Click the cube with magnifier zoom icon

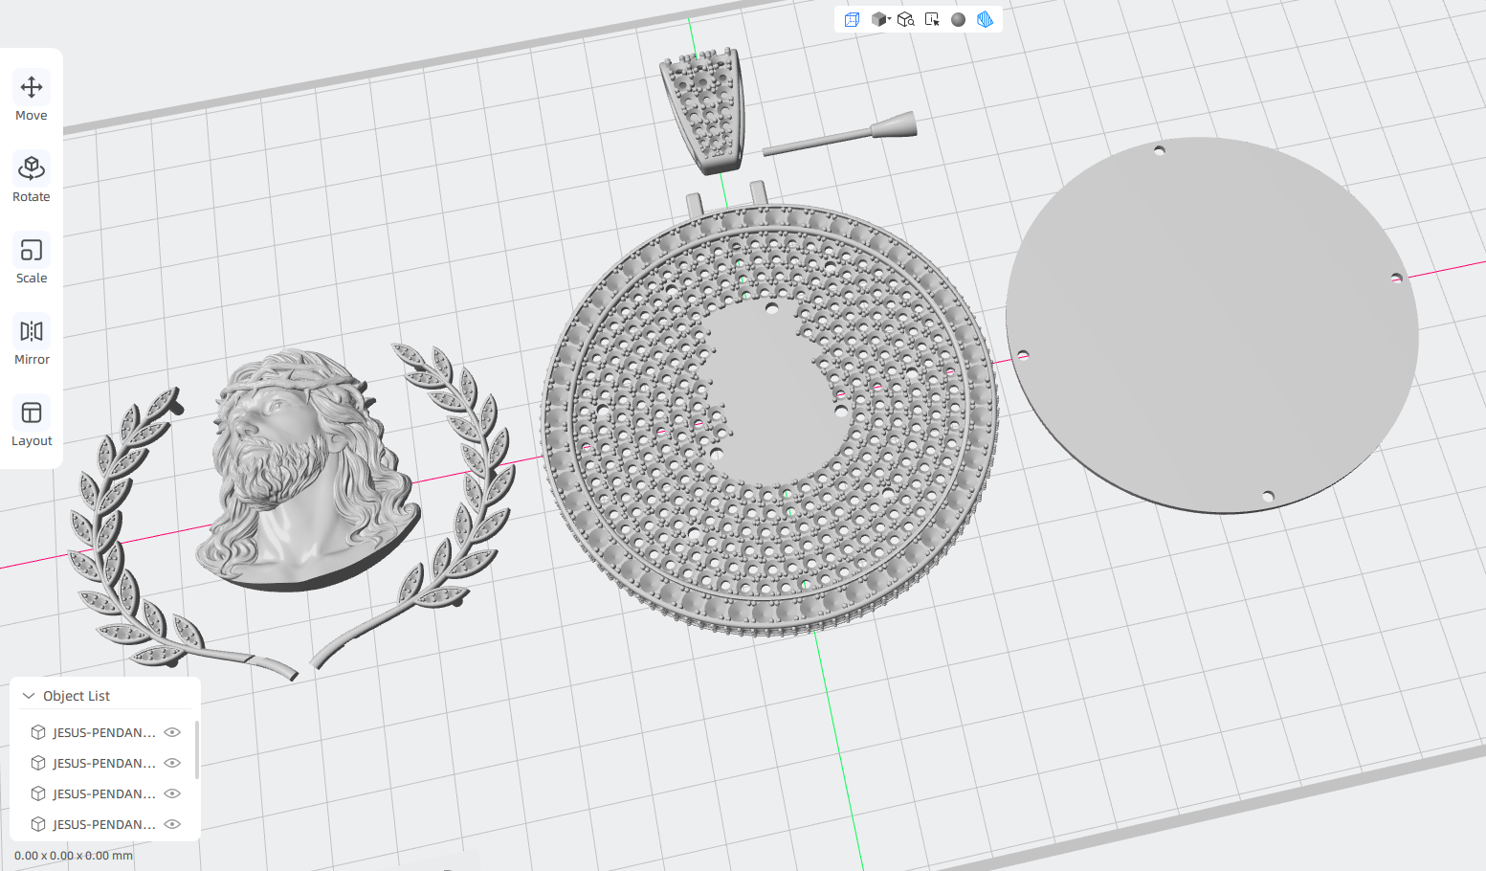click(905, 19)
